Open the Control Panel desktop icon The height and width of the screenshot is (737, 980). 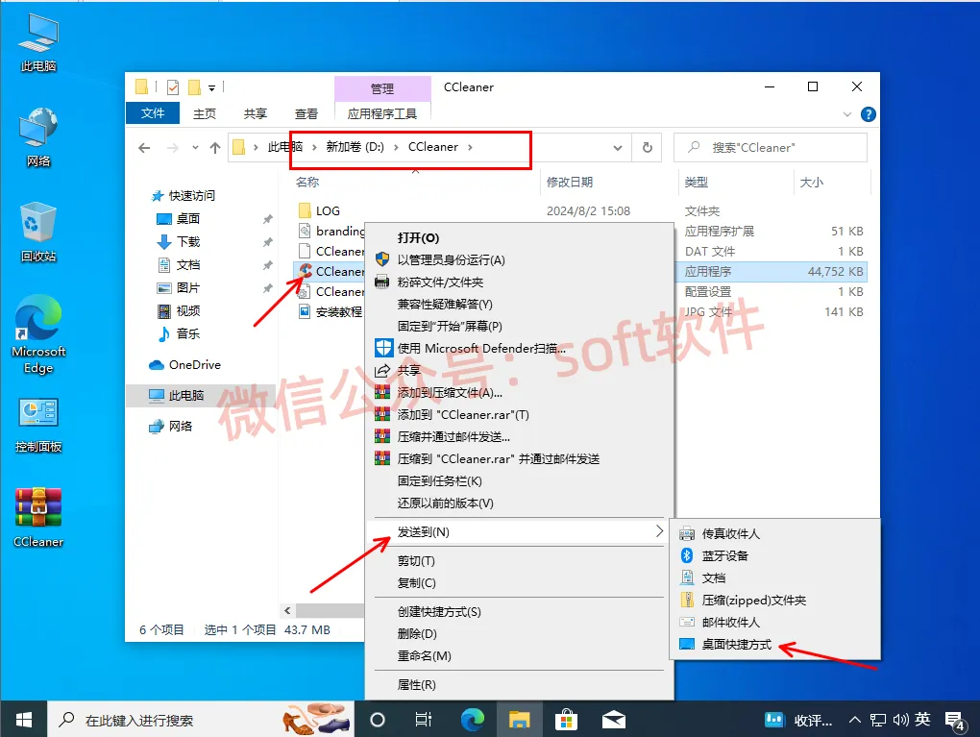click(x=38, y=425)
